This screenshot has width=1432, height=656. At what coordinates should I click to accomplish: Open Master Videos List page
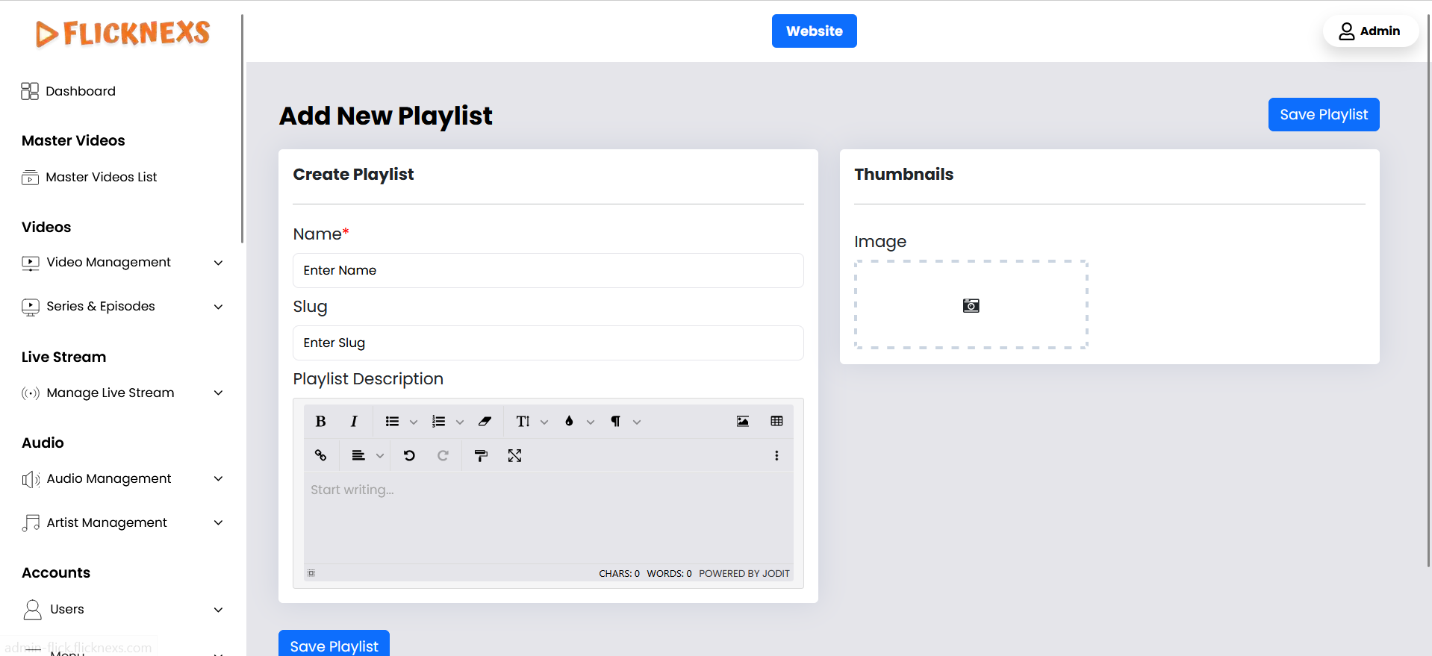click(101, 177)
